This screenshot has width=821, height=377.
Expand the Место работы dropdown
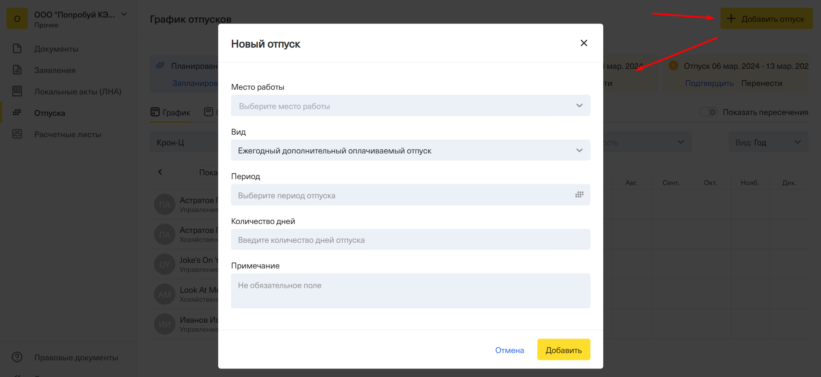coord(579,106)
